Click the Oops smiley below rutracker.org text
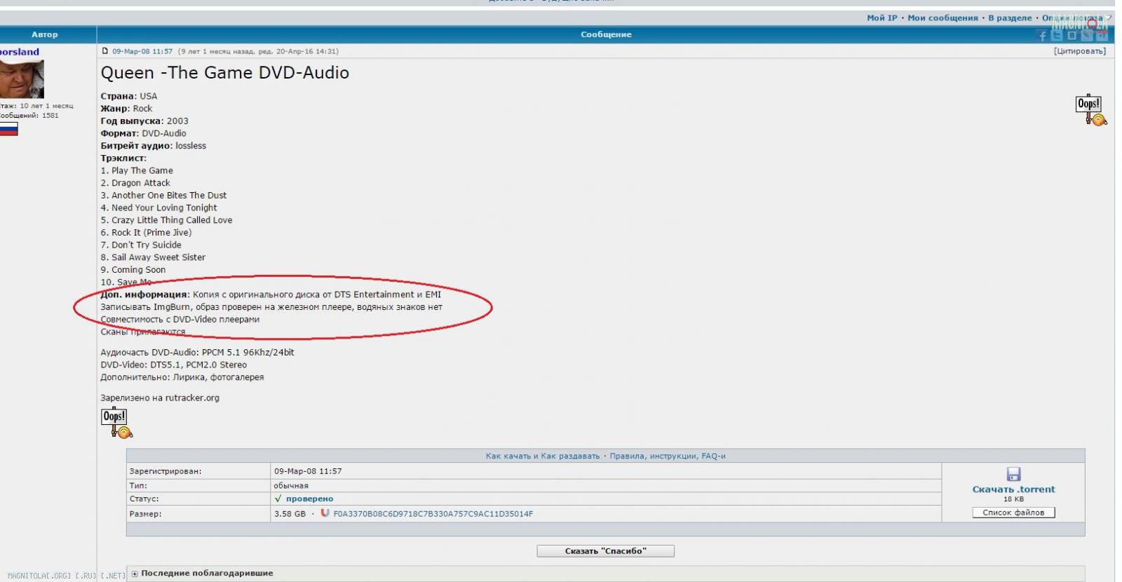 [x=116, y=423]
